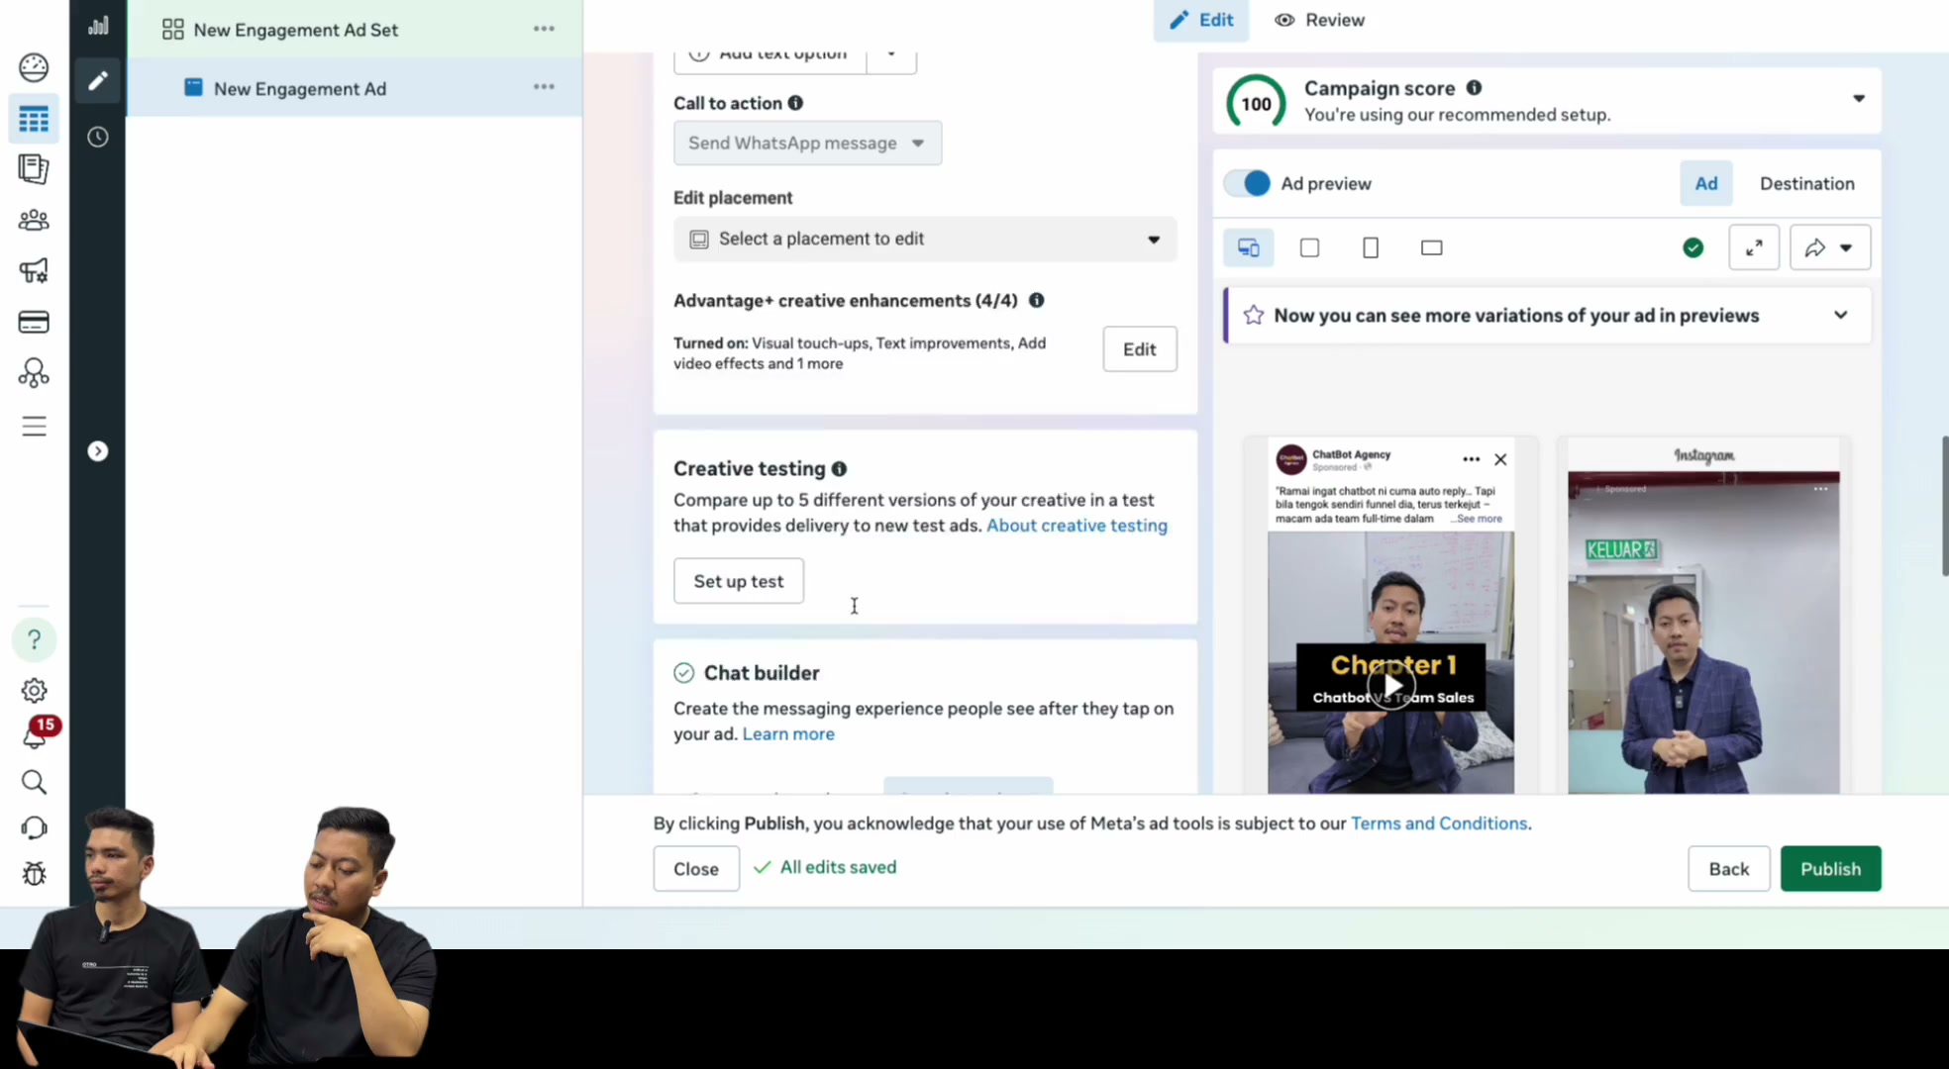This screenshot has width=1949, height=1069.
Task: Switch to the Destination preview tab
Action: 1806,183
